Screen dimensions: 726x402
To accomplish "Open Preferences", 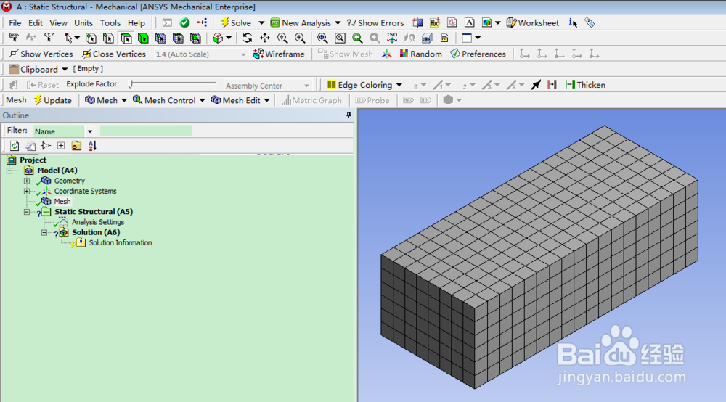I will 478,54.
